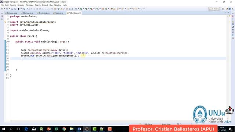The image size is (235, 132).
Task: Open the New file dropdown arrow
Action: tap(4, 9)
